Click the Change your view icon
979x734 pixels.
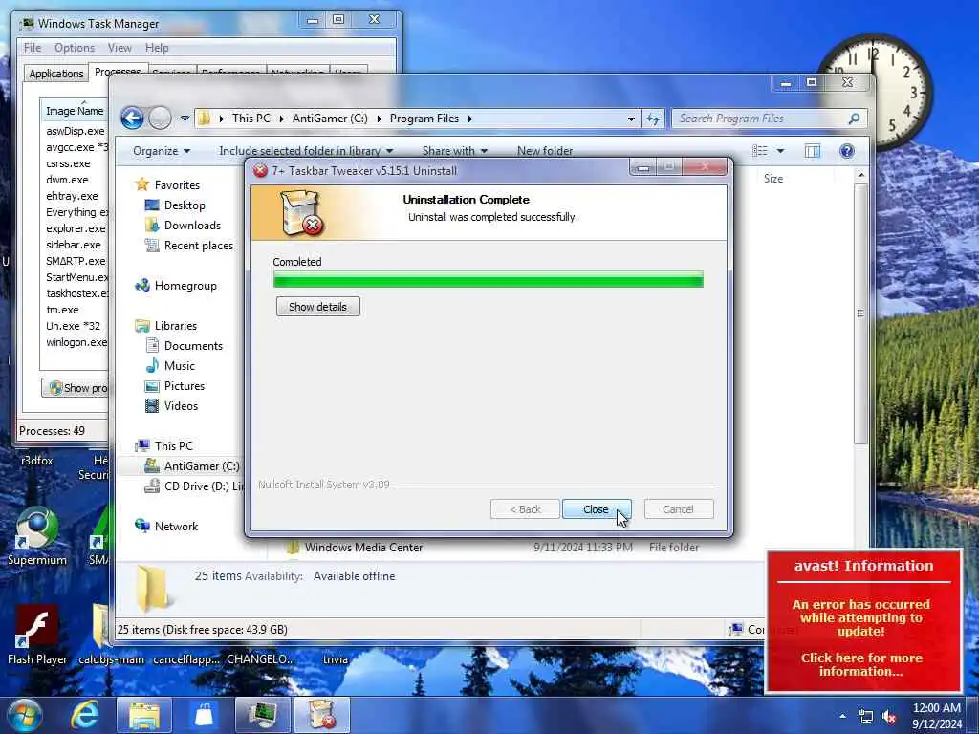pos(760,151)
